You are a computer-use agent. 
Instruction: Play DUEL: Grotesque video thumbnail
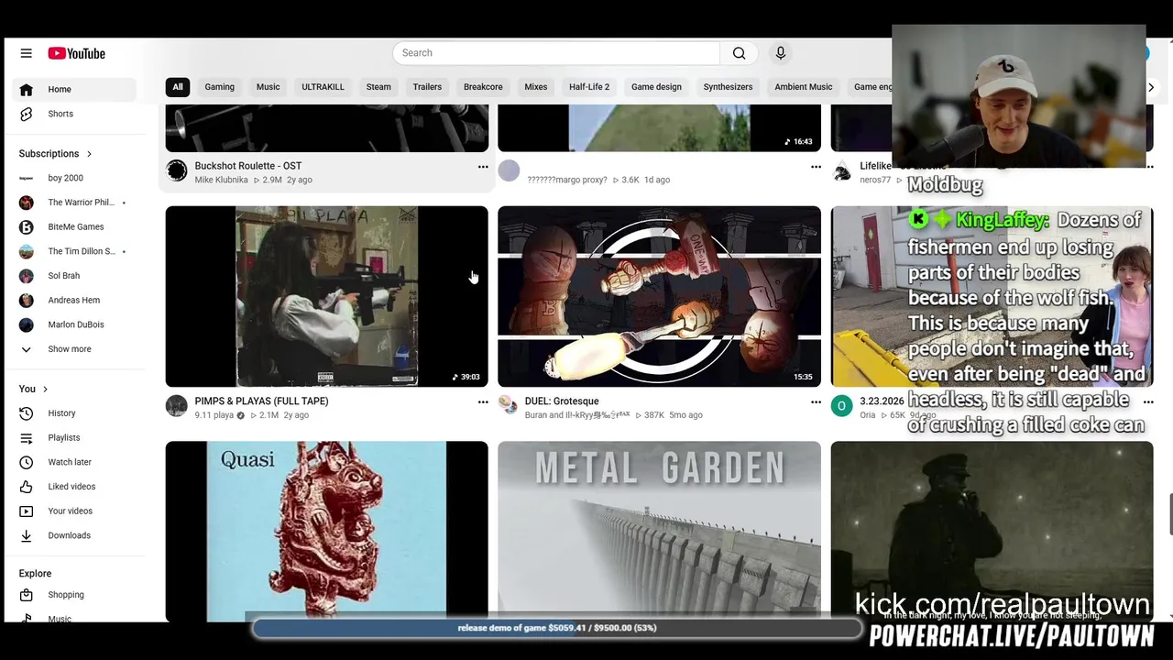tap(659, 296)
